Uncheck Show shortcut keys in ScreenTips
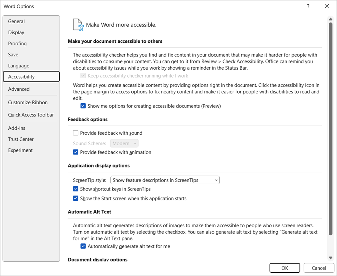 [75, 189]
